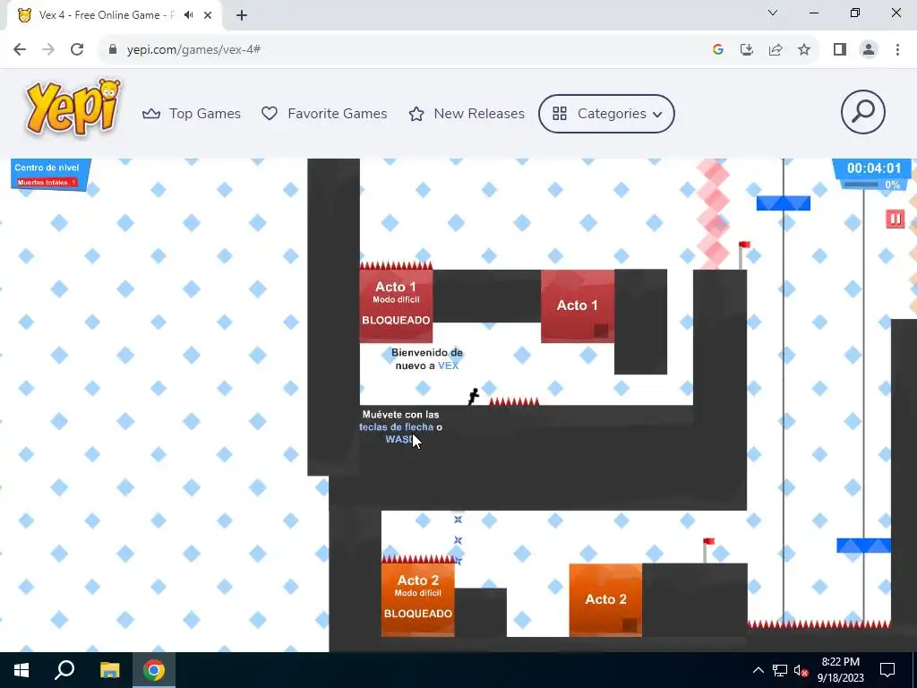Select the red Acto 1 block
Image resolution: width=917 pixels, height=688 pixels.
point(578,305)
